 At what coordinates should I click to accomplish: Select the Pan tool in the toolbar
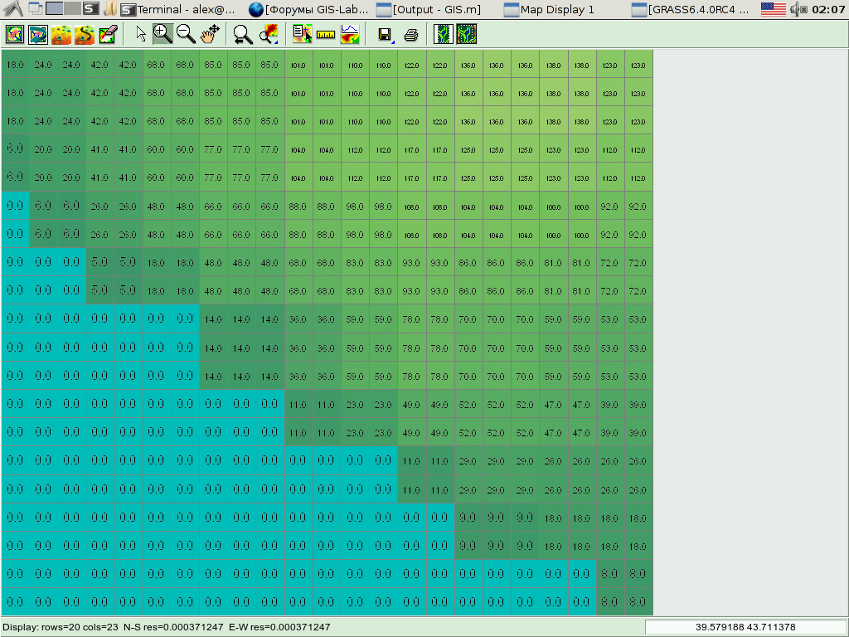(207, 34)
